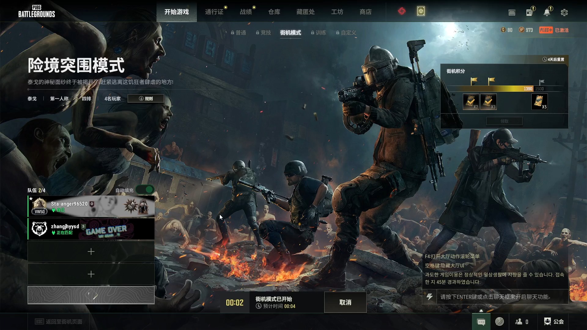587x330 pixels.
Task: Select the 街机模式 tab
Action: (x=290, y=33)
